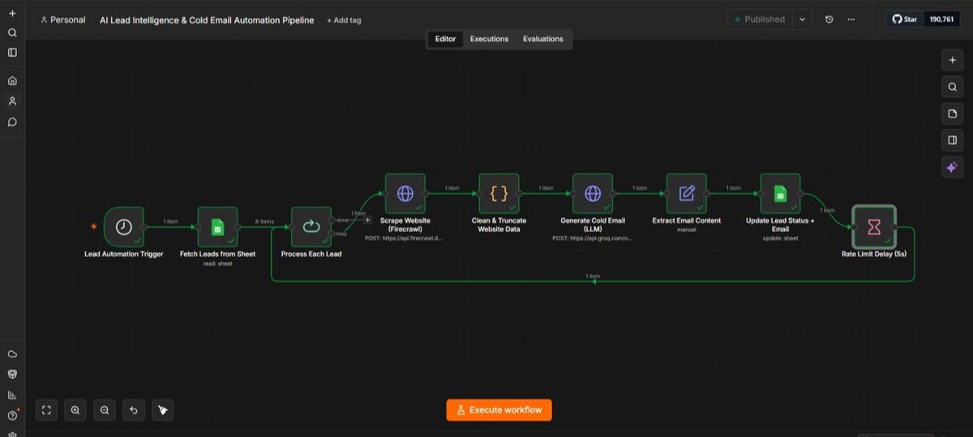Open the insights chart icon in sidebar

tap(12, 395)
